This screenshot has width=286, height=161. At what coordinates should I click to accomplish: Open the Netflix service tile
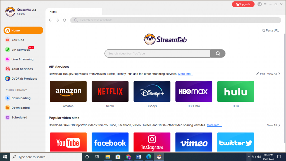(x=110, y=91)
